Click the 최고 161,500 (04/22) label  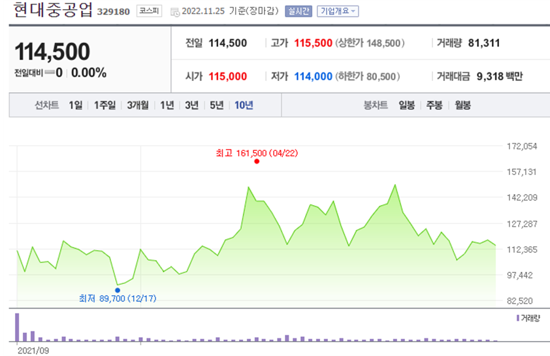click(257, 154)
